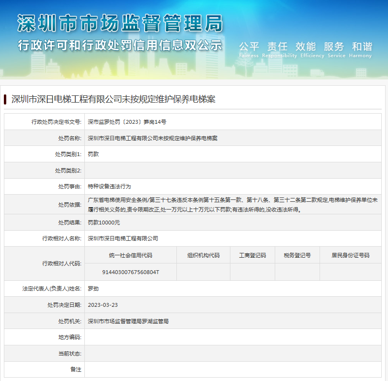Click the 统一社会信用代码 column header

point(131,255)
